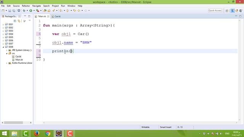Screen dimensions: 244x137
Task: Run the program with the green Run icon
Action: pos(31,11)
